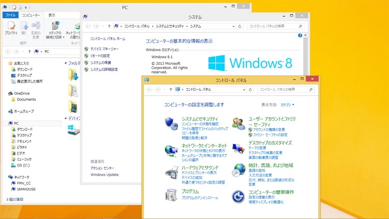Select OS (C:) in navigation tree
389x219 pixels.
pos(23,166)
